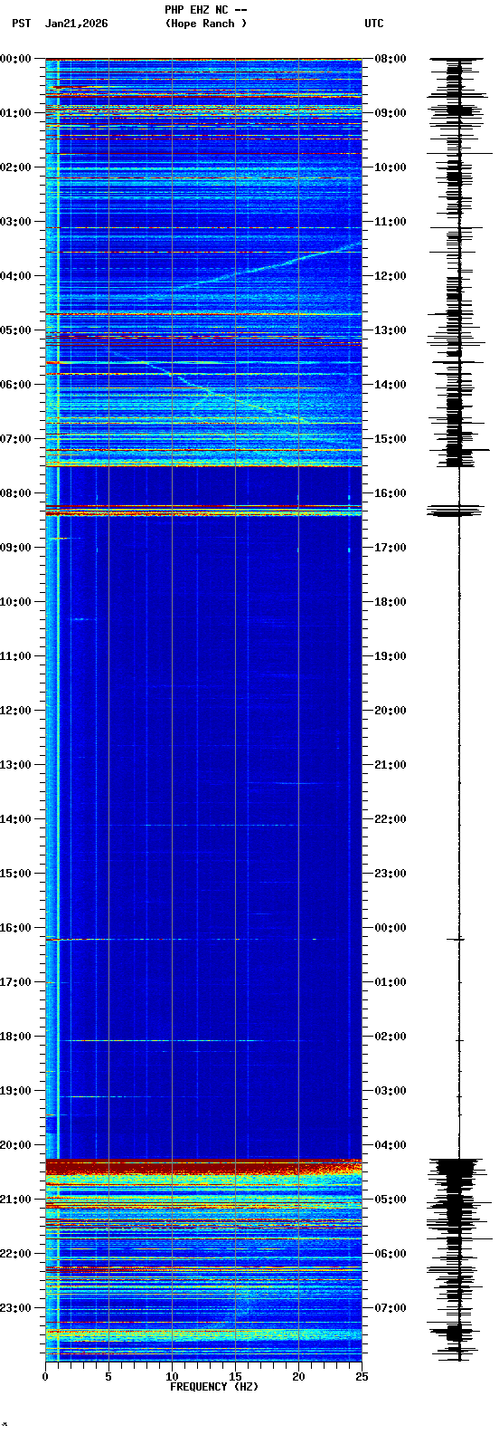The image size is (499, 1434).
Task: Click 03:00 on the PST time axis
Action: [15, 222]
